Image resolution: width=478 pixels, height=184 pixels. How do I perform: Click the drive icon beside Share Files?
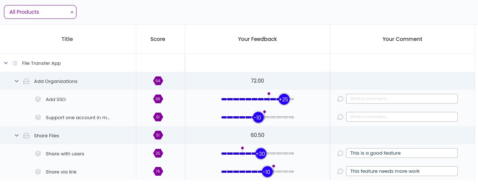tap(26, 135)
